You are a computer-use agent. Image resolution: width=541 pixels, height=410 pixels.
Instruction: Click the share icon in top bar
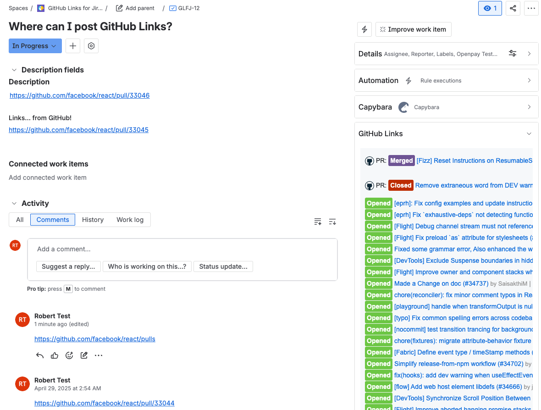pyautogui.click(x=513, y=8)
